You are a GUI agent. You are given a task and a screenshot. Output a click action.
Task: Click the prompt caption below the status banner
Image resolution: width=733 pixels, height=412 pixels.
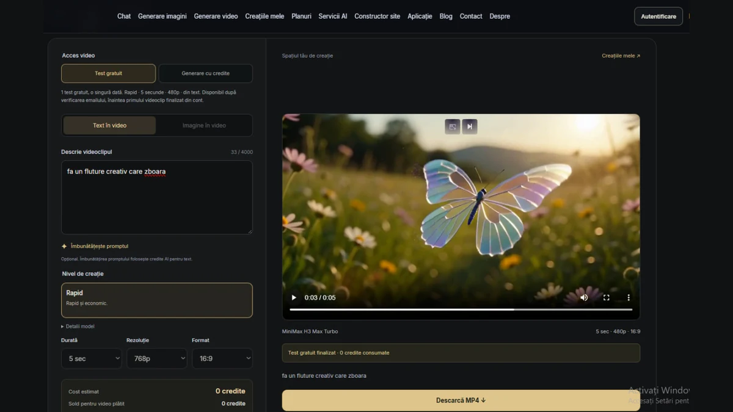pyautogui.click(x=324, y=376)
